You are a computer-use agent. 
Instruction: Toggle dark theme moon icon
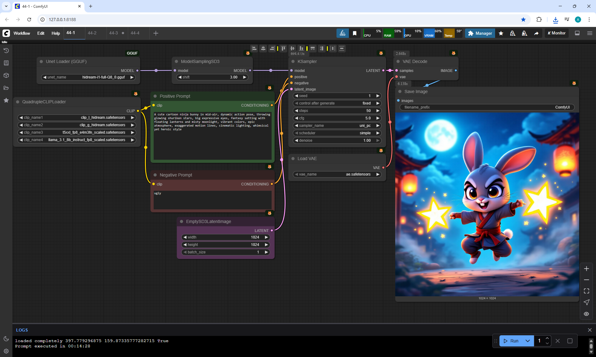pyautogui.click(x=6, y=339)
